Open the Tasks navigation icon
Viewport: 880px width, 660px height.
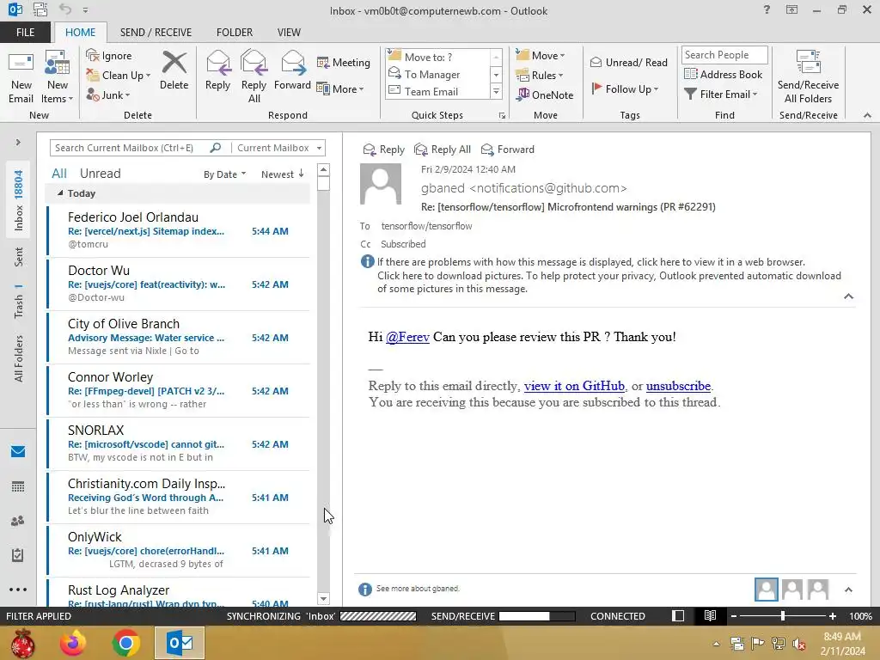tap(18, 555)
